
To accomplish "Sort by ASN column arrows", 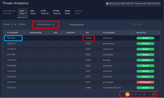I will click(x=61, y=33).
